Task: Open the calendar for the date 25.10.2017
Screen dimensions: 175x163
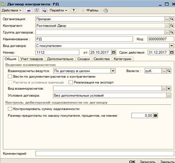Action: click(114, 53)
